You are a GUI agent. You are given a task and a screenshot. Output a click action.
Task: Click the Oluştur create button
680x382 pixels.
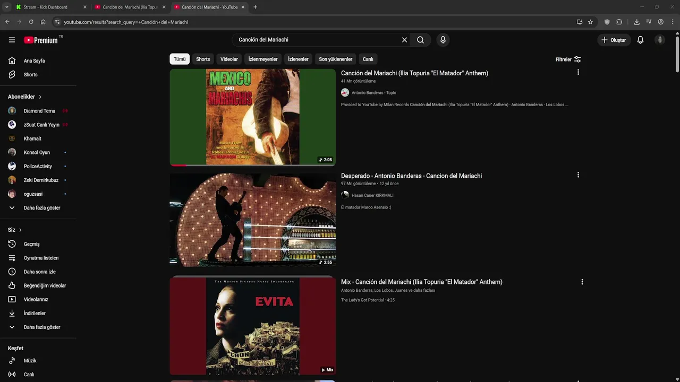pyautogui.click(x=614, y=40)
